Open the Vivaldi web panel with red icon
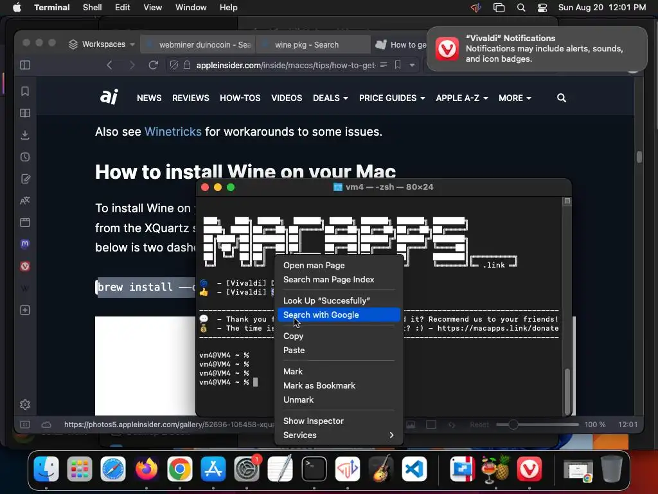The image size is (658, 494). pos(25,266)
